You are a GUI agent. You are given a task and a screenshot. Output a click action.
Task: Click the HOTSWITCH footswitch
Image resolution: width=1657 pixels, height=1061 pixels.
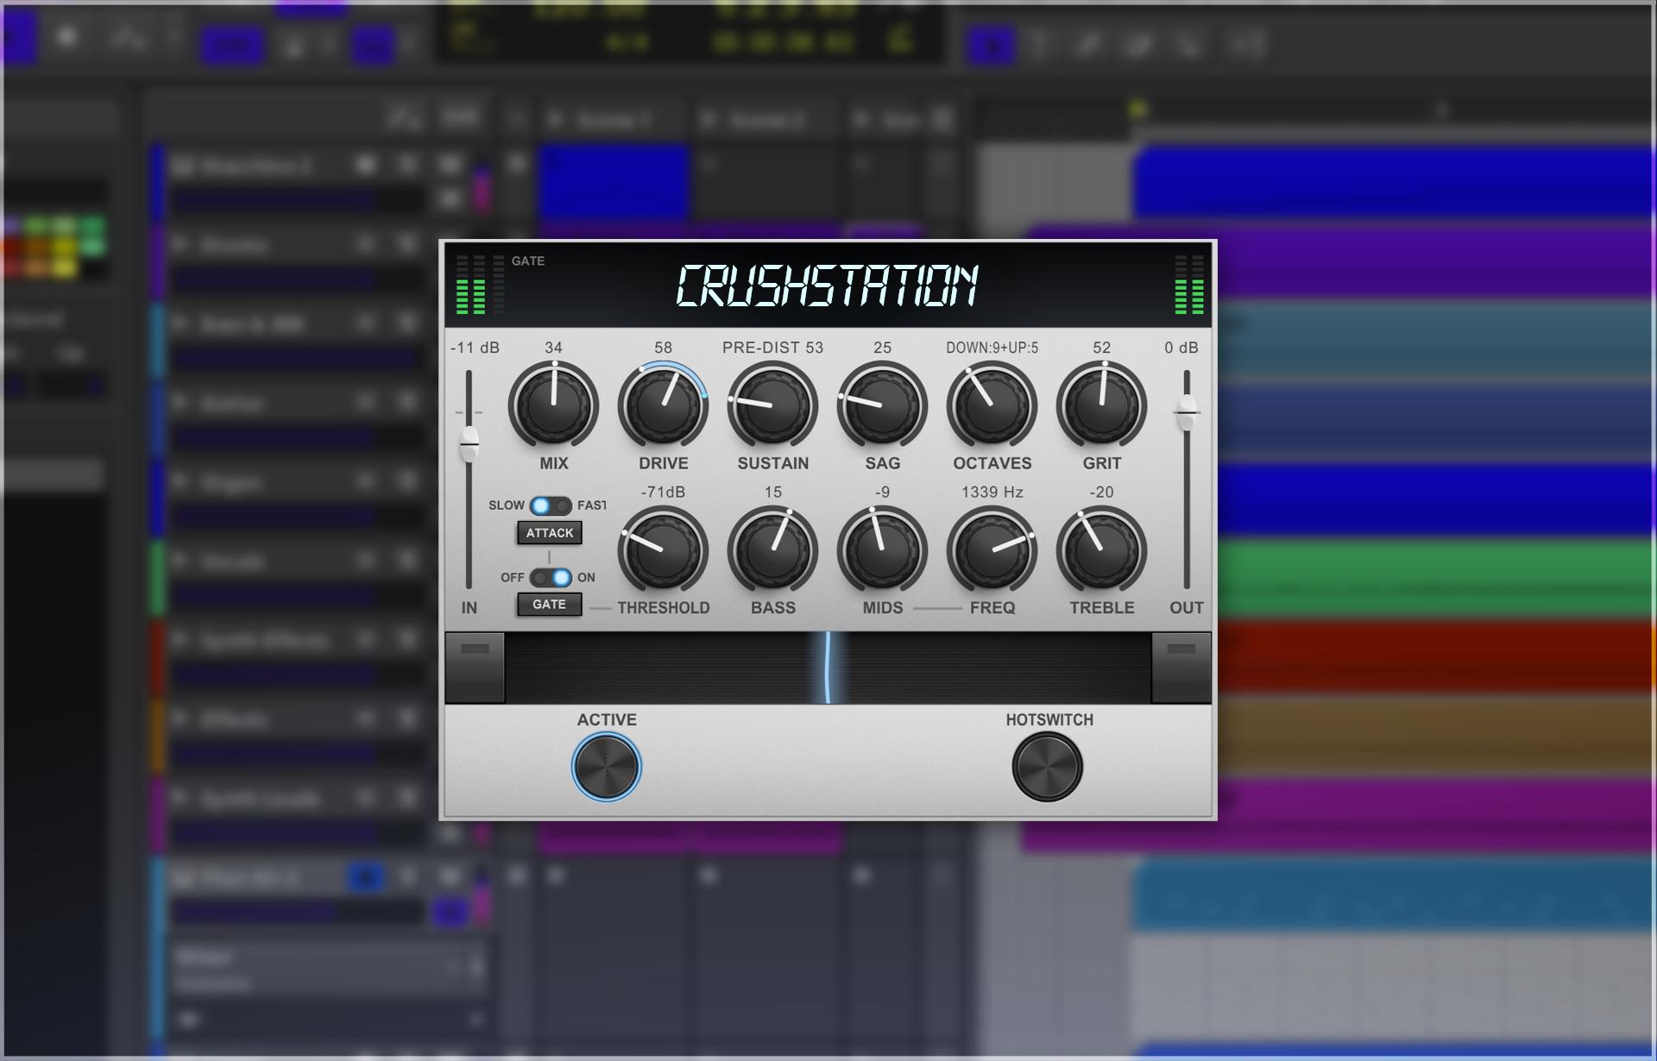[x=1048, y=767]
